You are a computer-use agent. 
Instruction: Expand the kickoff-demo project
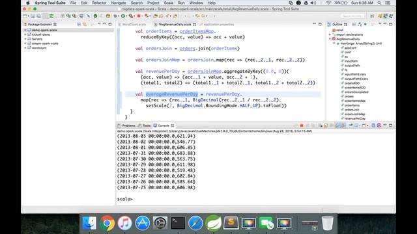[x=25, y=34]
